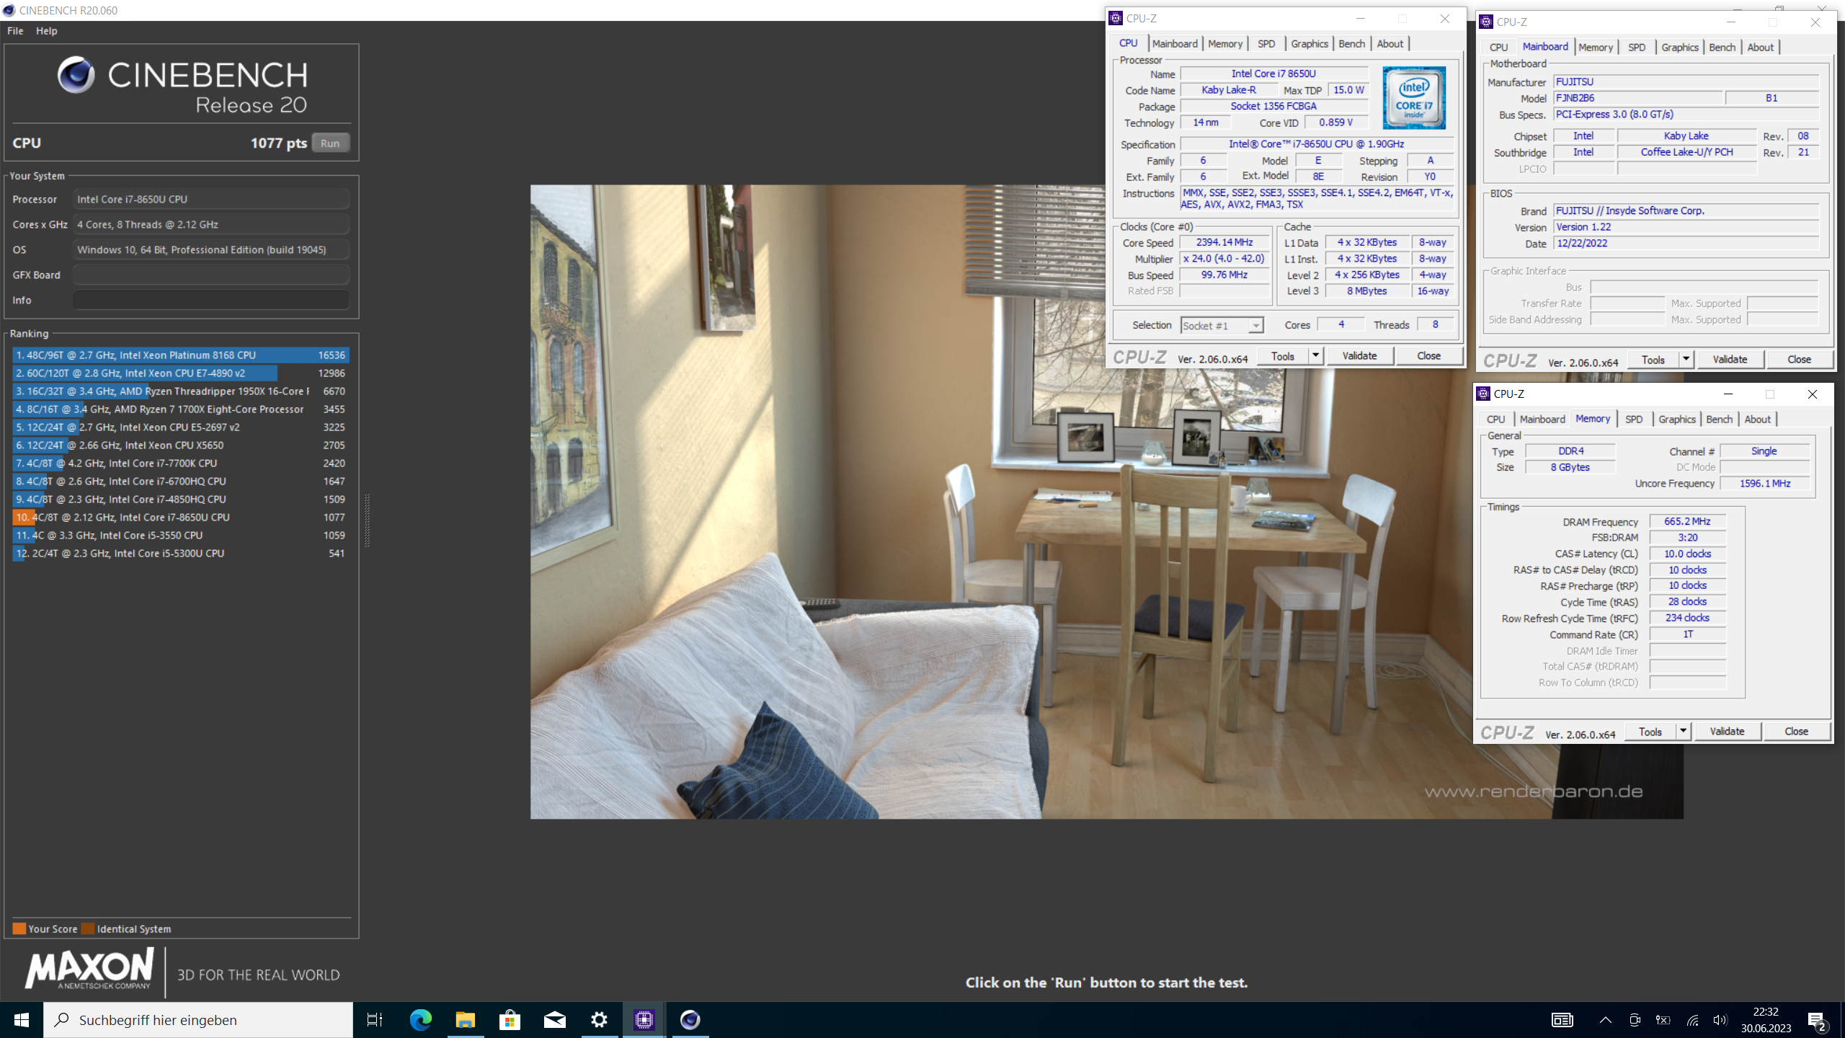The height and width of the screenshot is (1038, 1845).
Task: Select Memory tab in CPU-Z Mainboard window
Action: pyautogui.click(x=1596, y=47)
